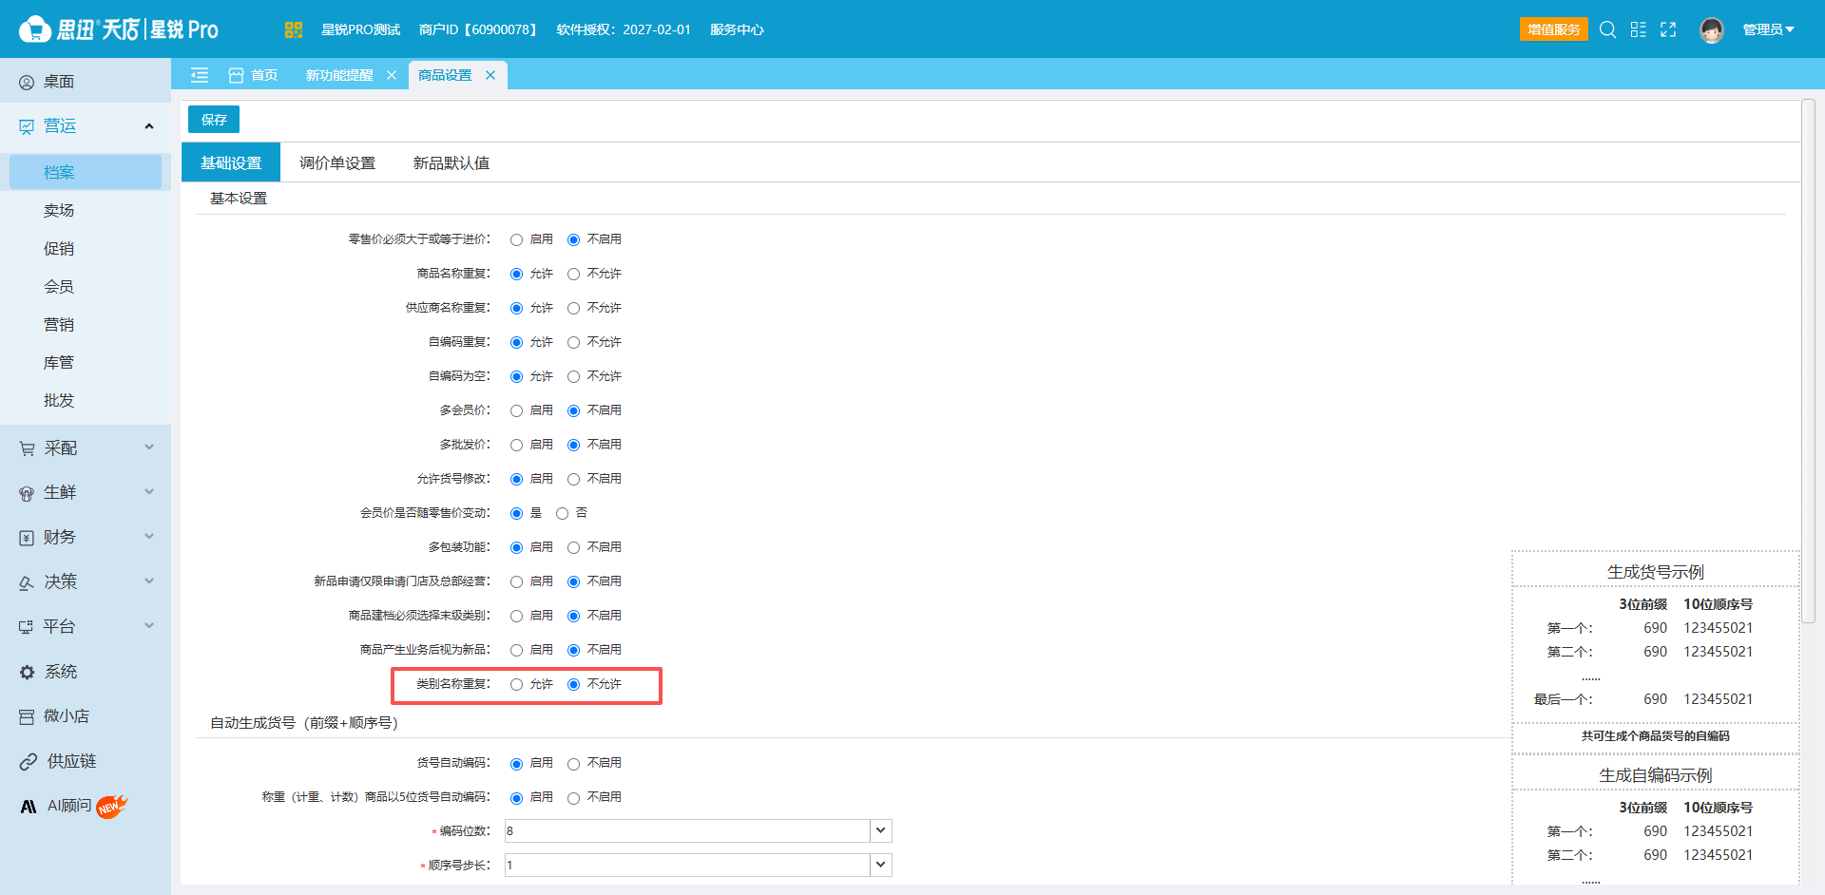Click the 平台 icon in sidebar
Image resolution: width=1825 pixels, height=895 pixels.
tap(27, 627)
